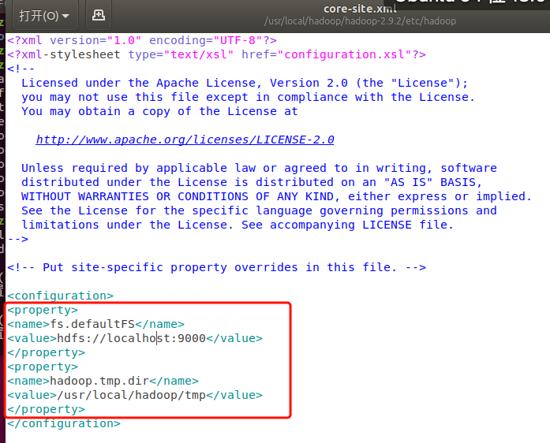
Task: Click the new document icon button
Action: pos(99,16)
